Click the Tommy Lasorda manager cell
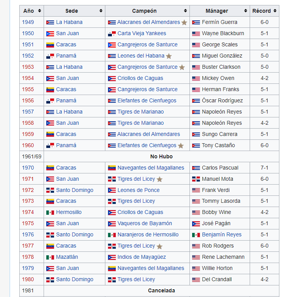301x297 pixels. click(220, 201)
